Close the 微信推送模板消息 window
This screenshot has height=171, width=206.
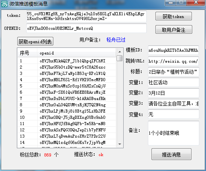pyautogui.click(x=196, y=2)
